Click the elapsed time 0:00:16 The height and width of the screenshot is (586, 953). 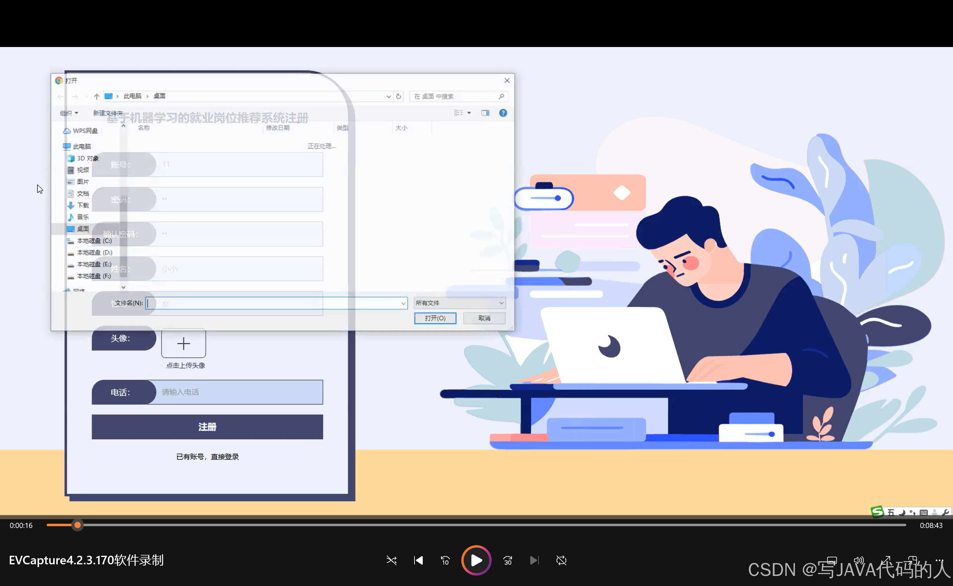[21, 526]
